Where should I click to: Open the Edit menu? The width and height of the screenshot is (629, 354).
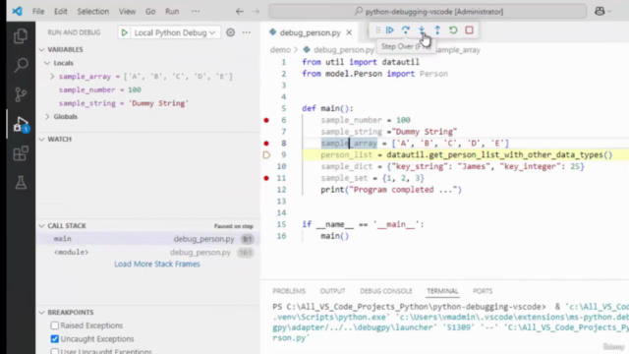(x=61, y=11)
